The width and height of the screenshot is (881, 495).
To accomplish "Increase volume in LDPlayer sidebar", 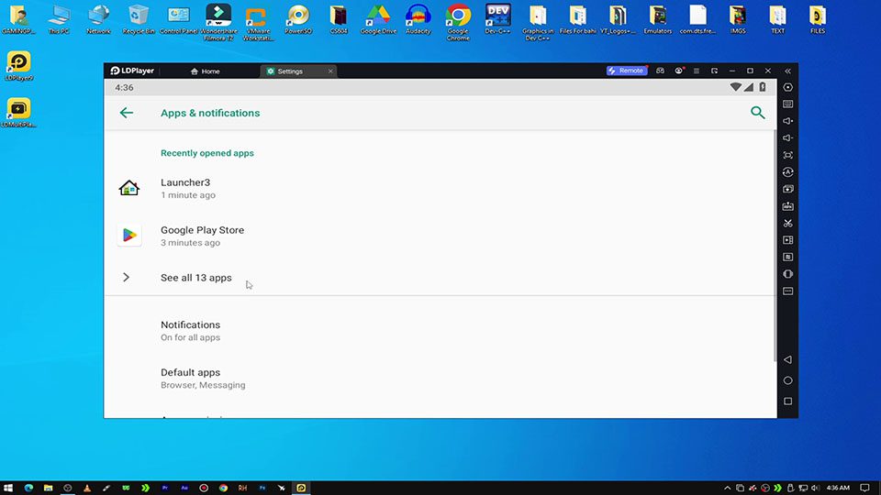I will click(787, 121).
